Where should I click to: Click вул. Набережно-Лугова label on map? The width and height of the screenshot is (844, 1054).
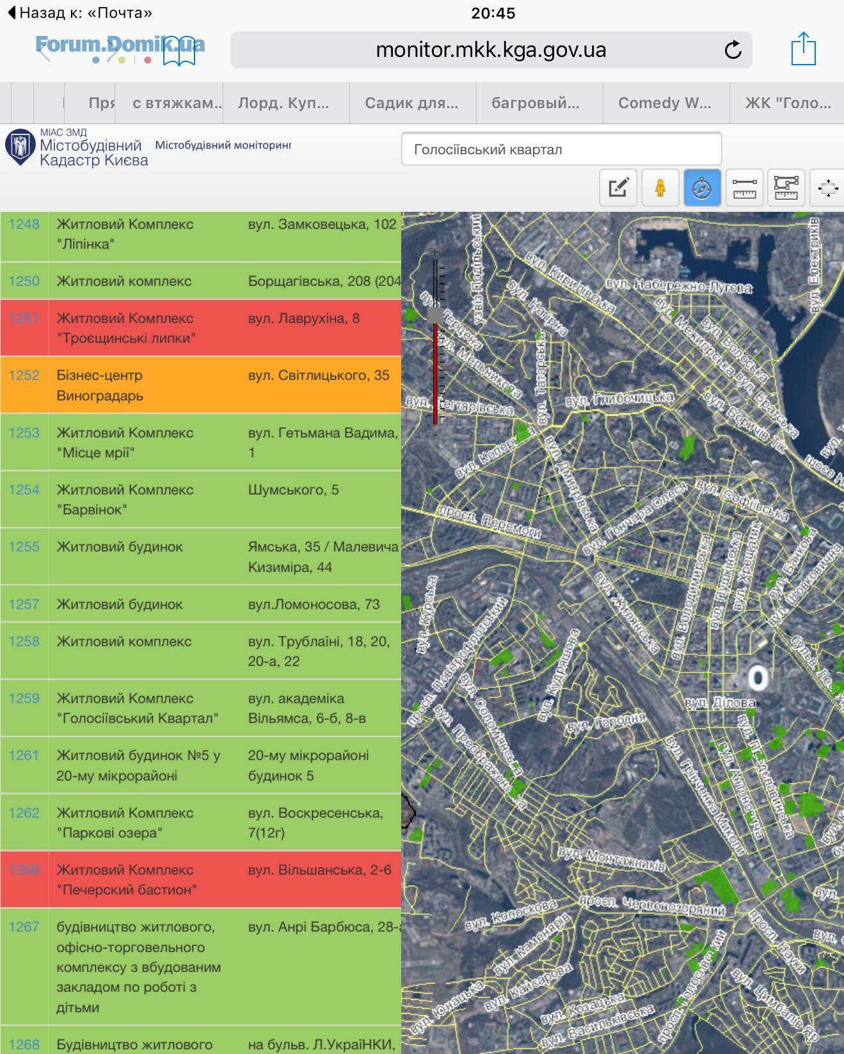(x=678, y=285)
